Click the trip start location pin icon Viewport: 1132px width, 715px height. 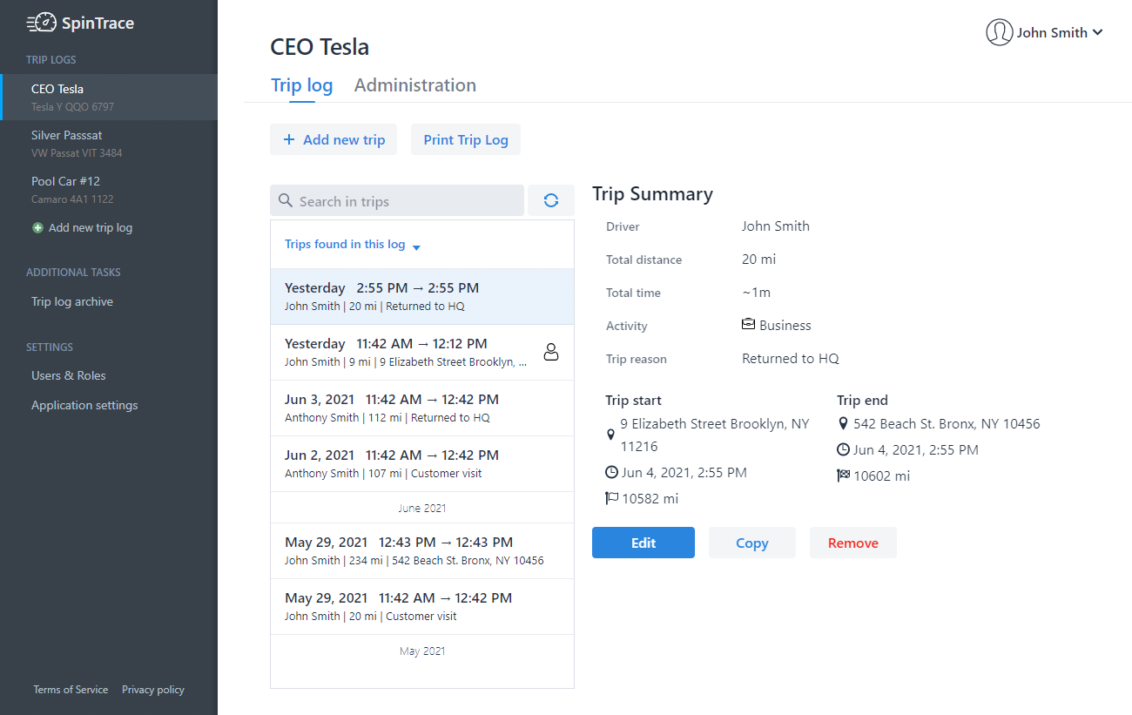click(610, 435)
